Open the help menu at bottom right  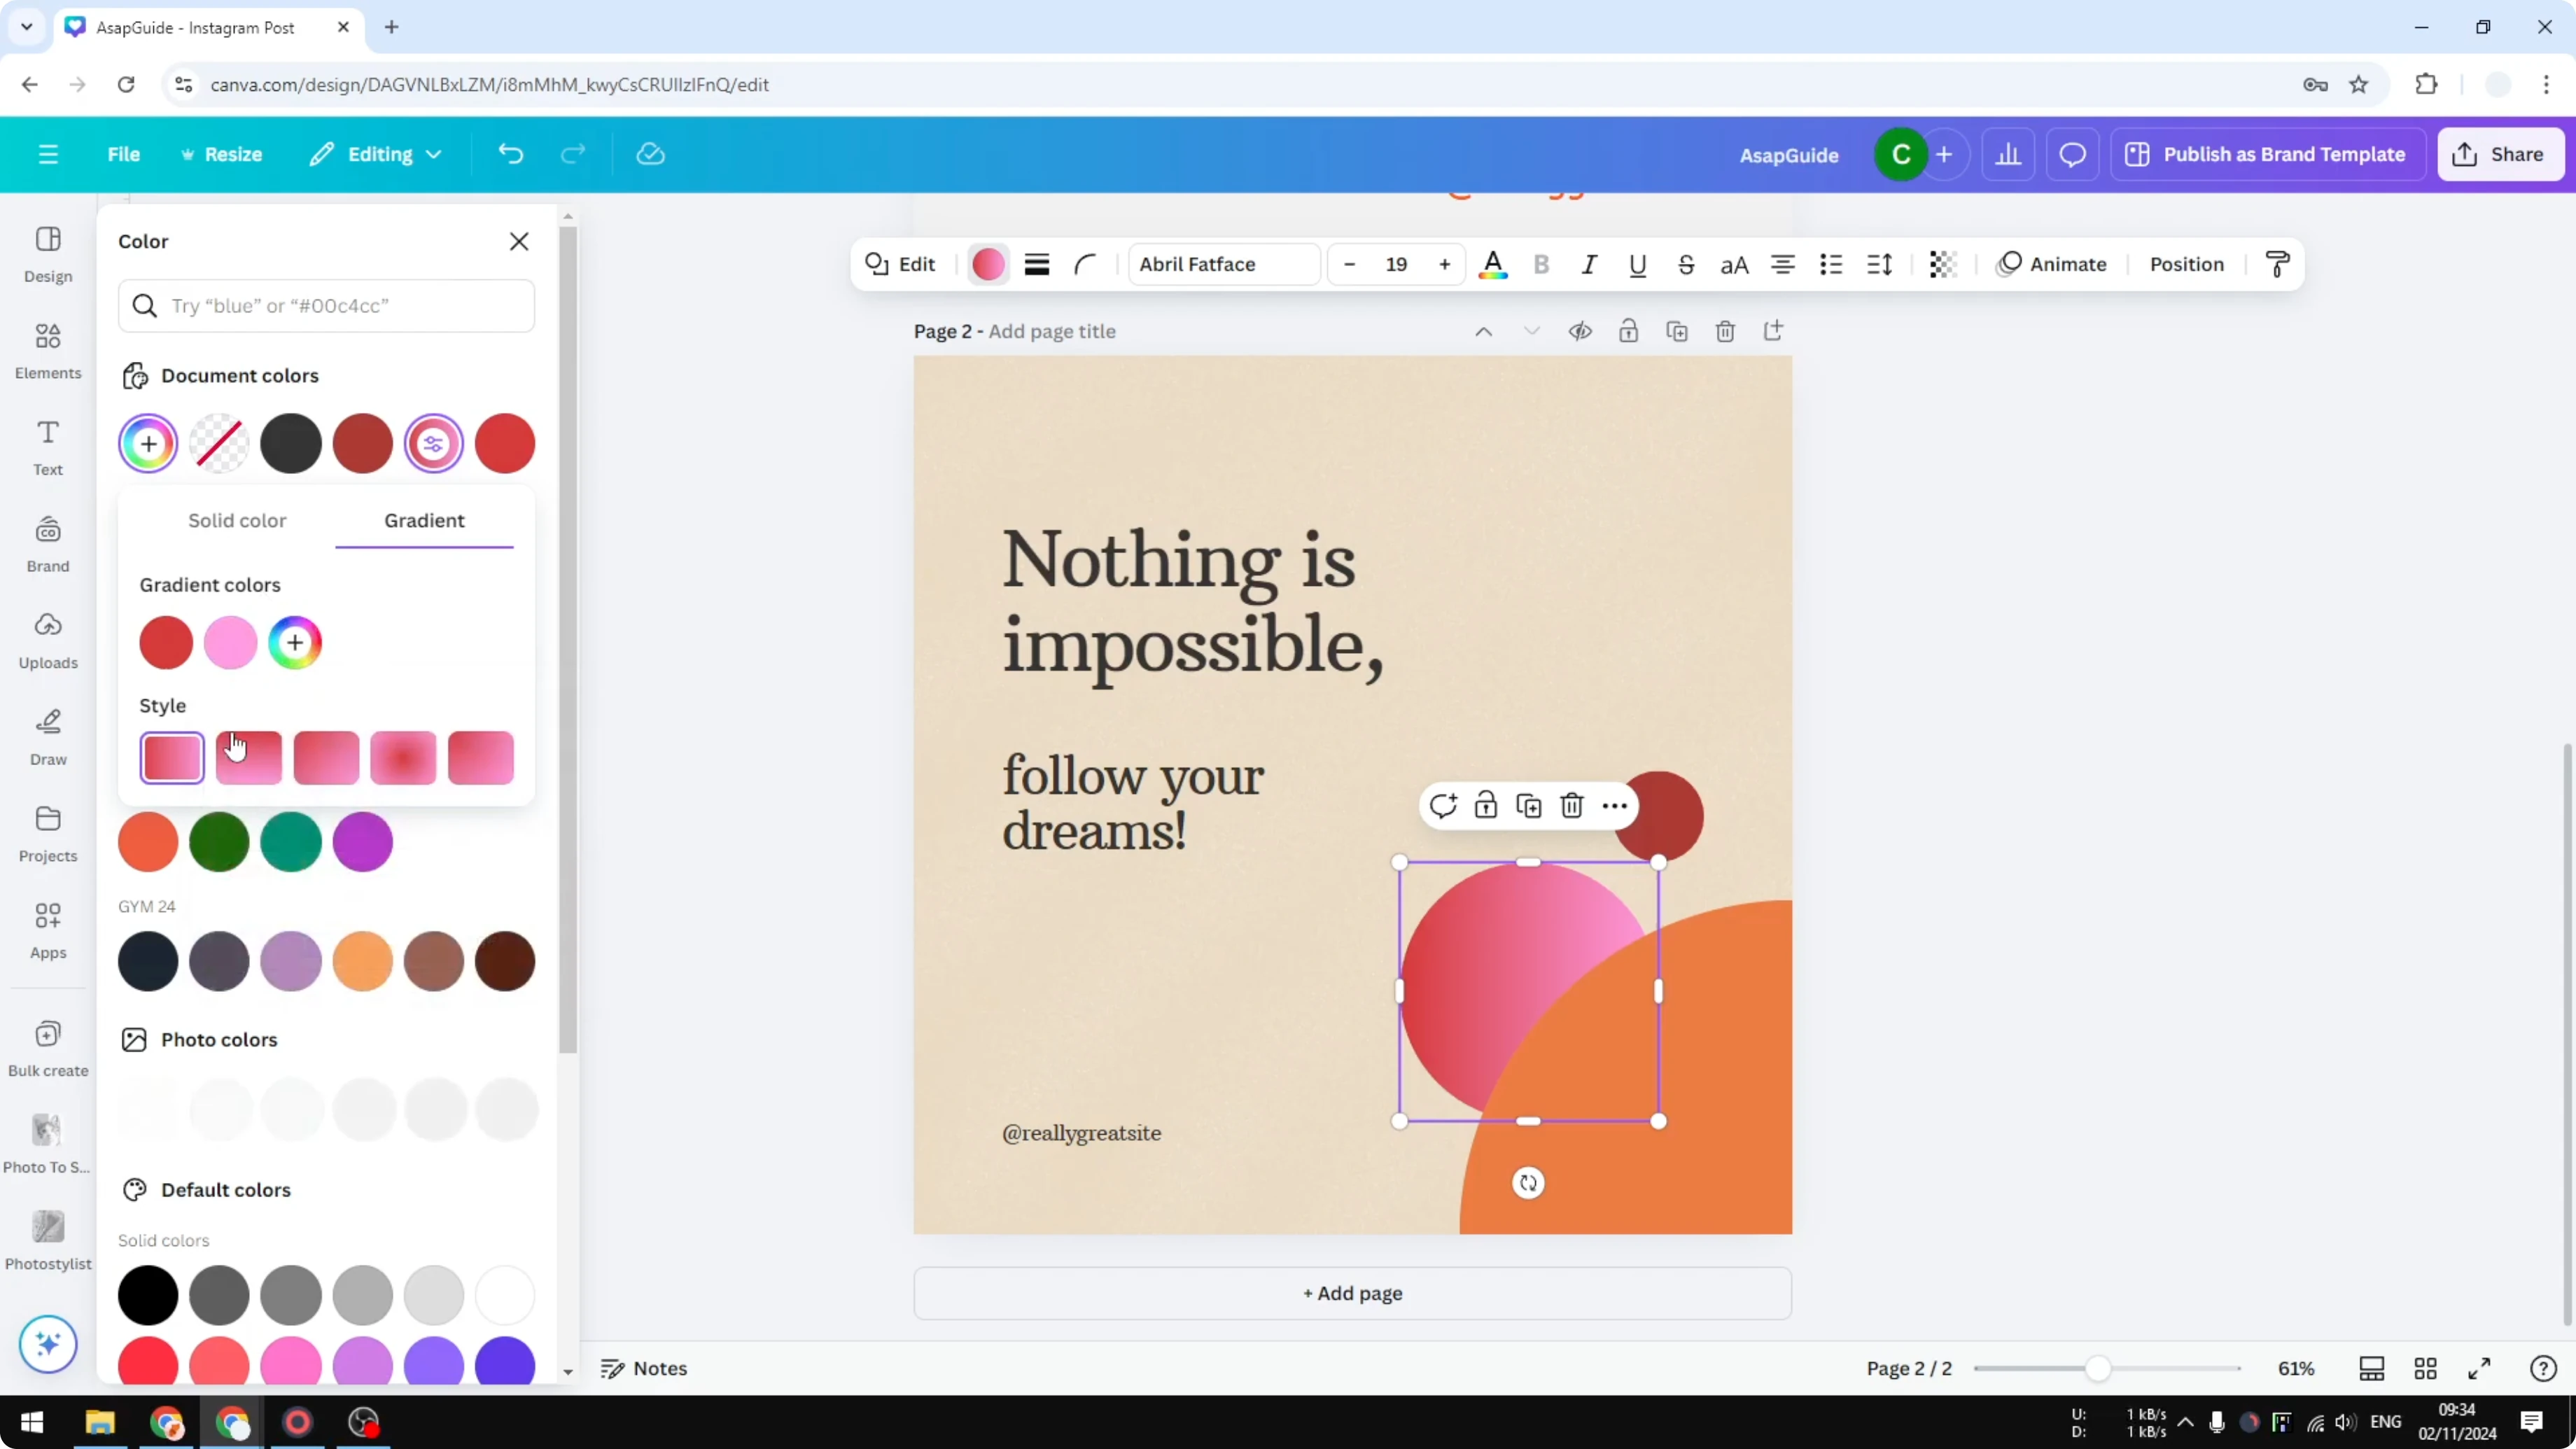2543,1368
